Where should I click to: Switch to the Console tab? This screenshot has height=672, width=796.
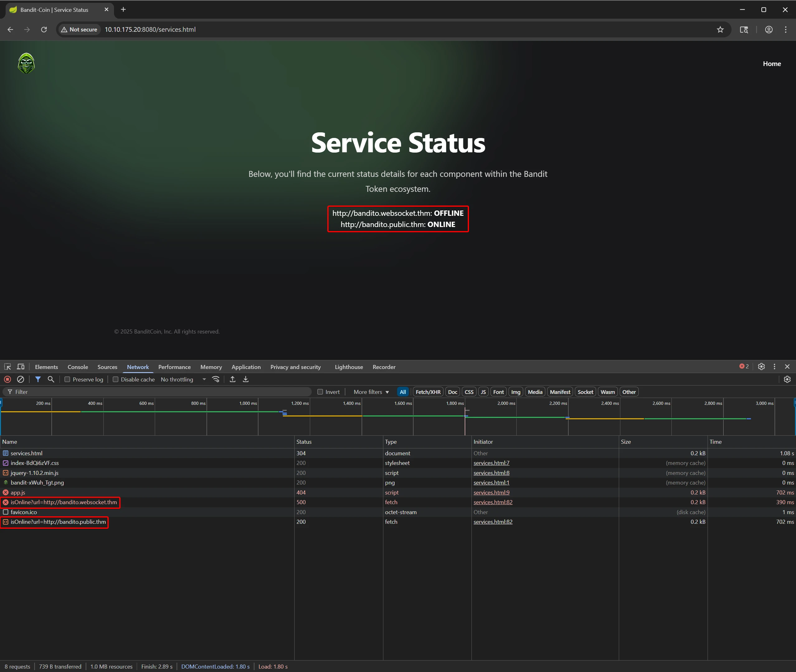coord(78,367)
